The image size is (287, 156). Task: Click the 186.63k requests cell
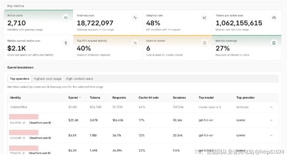[x=118, y=120]
